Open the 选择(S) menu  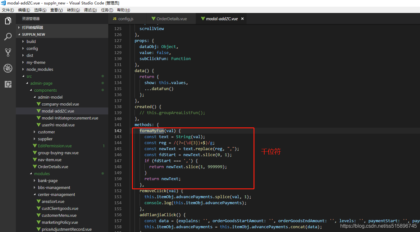[x=40, y=10]
